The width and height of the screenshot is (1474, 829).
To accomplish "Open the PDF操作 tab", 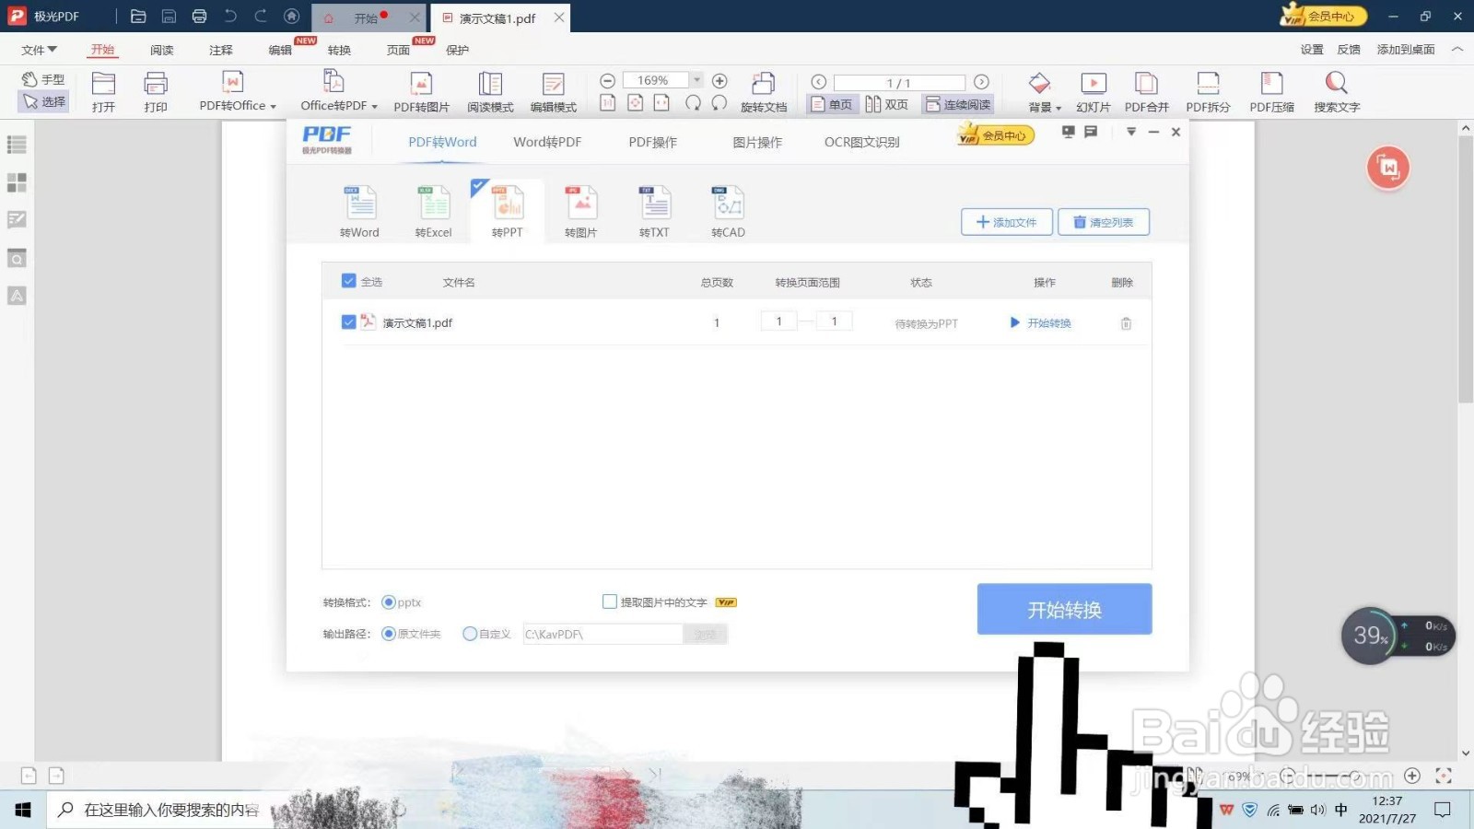I will pyautogui.click(x=652, y=142).
